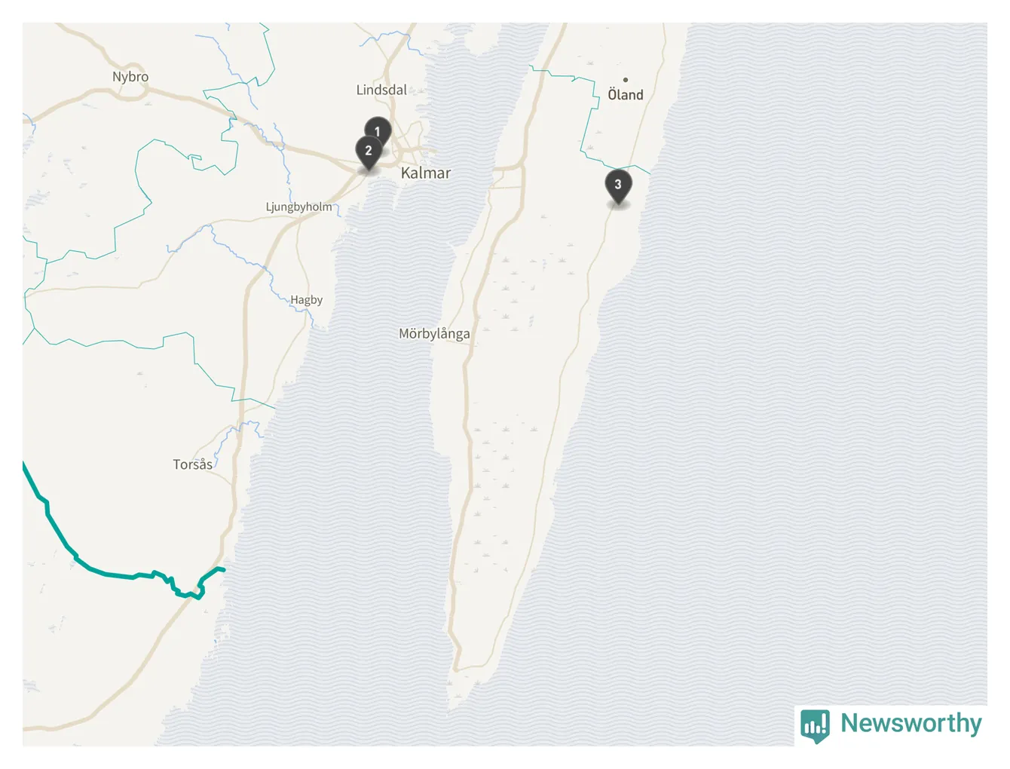The image size is (1010, 769).
Task: Select the Lindsdal place label
Action: 381,90
